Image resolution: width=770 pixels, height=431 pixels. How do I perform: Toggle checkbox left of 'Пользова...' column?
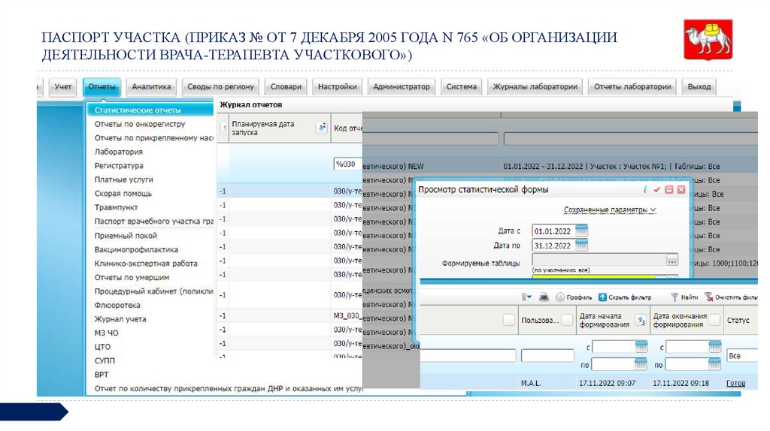509,320
